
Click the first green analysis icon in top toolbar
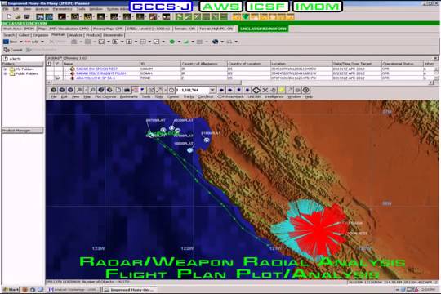click(x=179, y=17)
